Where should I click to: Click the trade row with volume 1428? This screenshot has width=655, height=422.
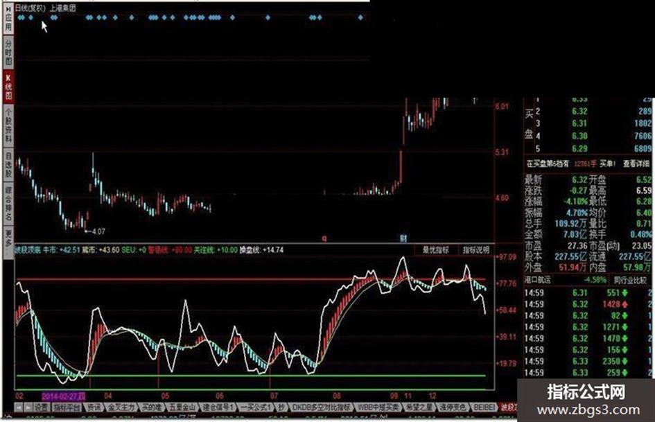pos(588,304)
